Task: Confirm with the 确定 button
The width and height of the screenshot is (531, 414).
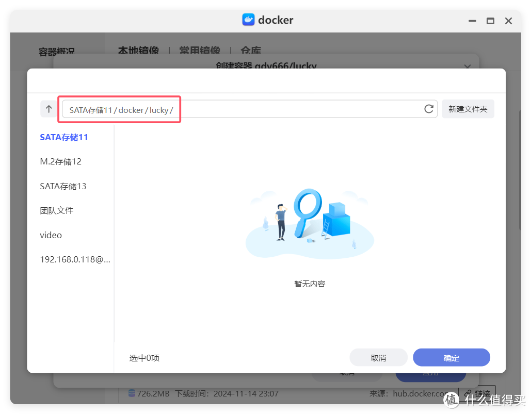Action: pyautogui.click(x=452, y=357)
